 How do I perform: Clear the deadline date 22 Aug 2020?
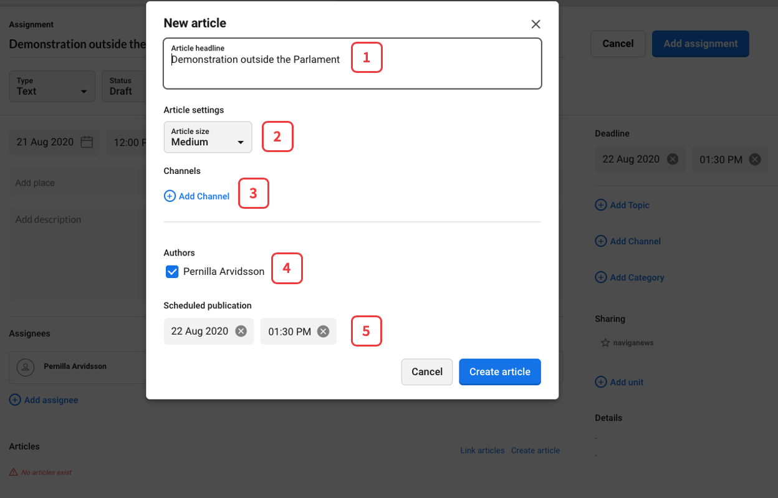coord(673,160)
